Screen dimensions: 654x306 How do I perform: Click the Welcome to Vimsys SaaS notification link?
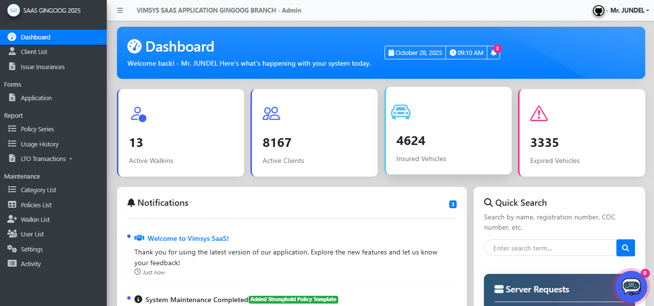click(x=188, y=238)
